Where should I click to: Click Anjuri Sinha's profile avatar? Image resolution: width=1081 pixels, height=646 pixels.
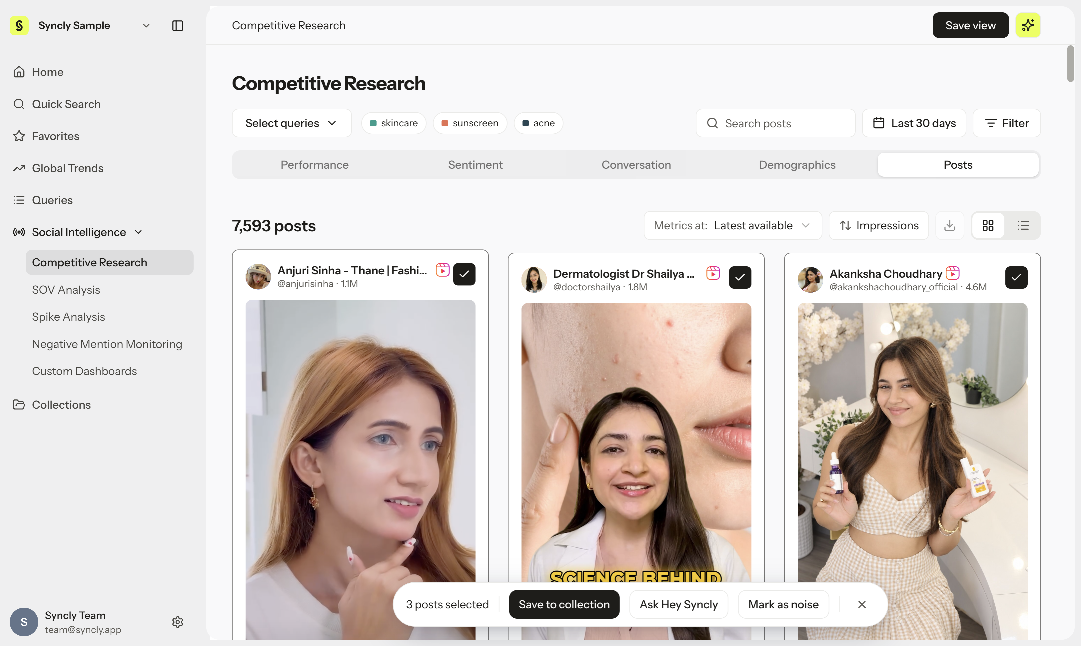click(x=258, y=276)
